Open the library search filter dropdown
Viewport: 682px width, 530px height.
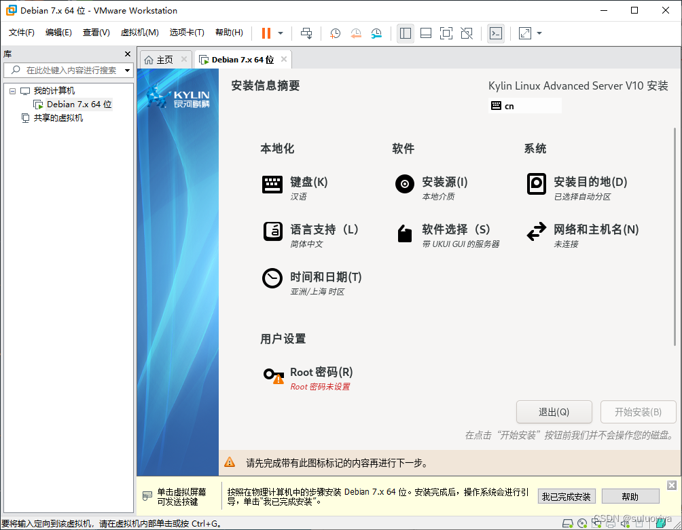[126, 69]
